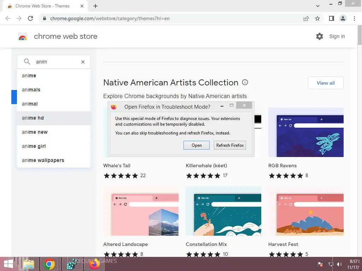Click the collection info icon

coord(245,82)
